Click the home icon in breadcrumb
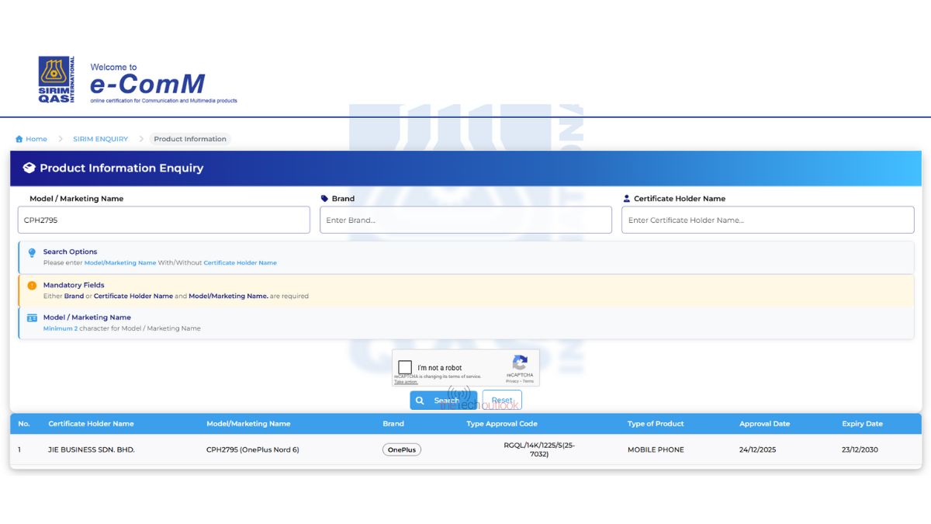The image size is (931, 524). point(19,139)
